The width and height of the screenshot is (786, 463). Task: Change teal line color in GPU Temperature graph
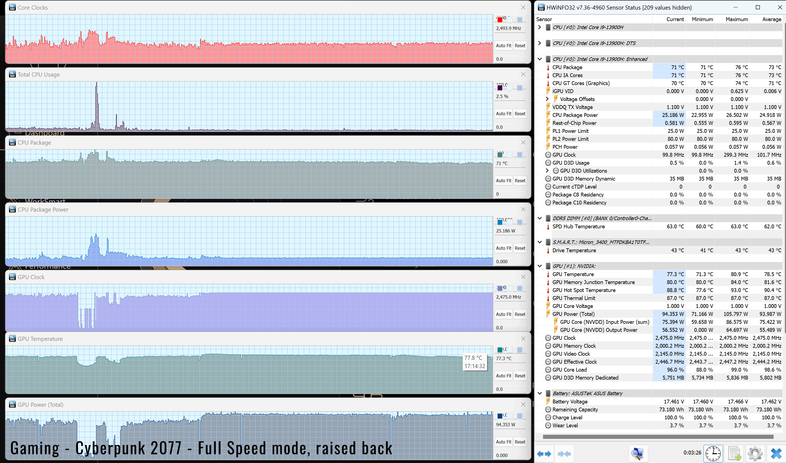(x=500, y=350)
